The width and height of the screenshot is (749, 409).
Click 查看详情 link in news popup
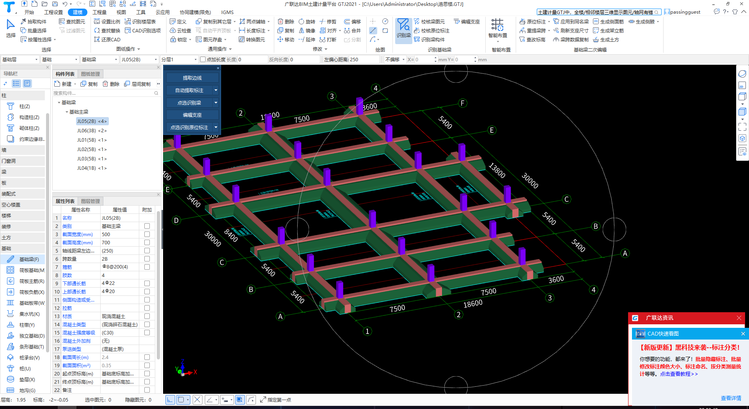click(x=731, y=398)
